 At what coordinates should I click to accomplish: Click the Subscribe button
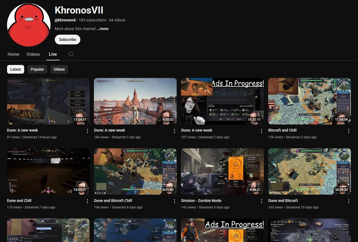click(68, 40)
